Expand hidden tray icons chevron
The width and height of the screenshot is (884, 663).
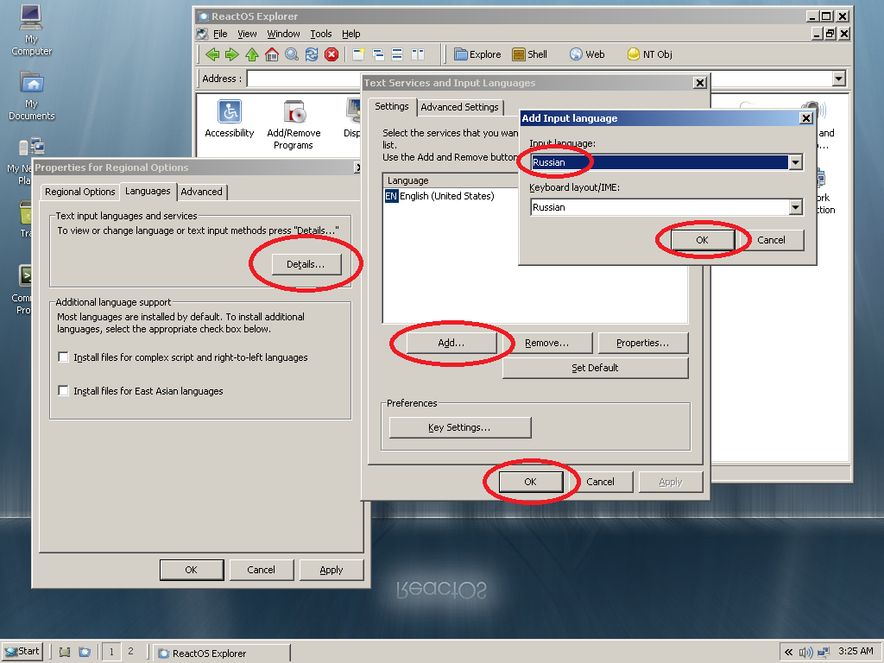pos(788,653)
